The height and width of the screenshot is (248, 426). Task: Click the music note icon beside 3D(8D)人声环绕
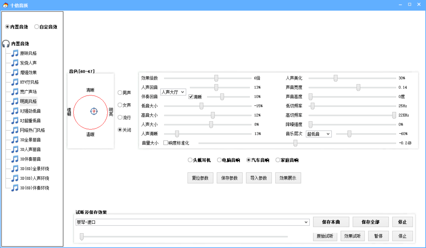[x=15, y=178]
